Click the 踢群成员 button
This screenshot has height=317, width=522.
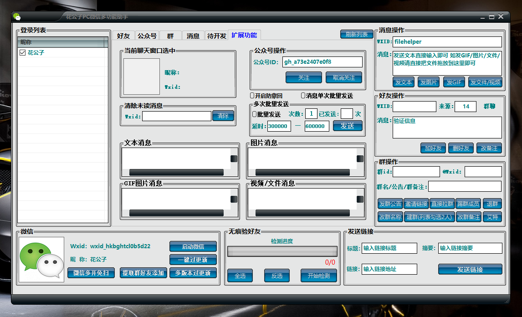click(x=468, y=204)
